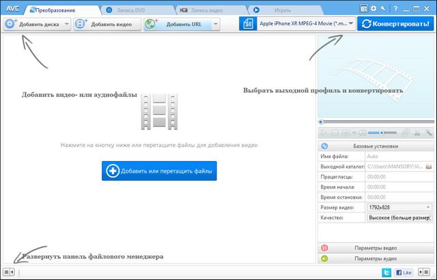Click the play button under preview
The image size is (437, 280).
click(x=324, y=133)
